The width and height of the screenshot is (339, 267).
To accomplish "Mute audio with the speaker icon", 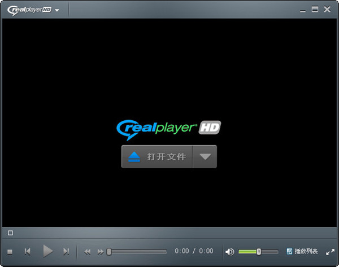I will pos(229,252).
